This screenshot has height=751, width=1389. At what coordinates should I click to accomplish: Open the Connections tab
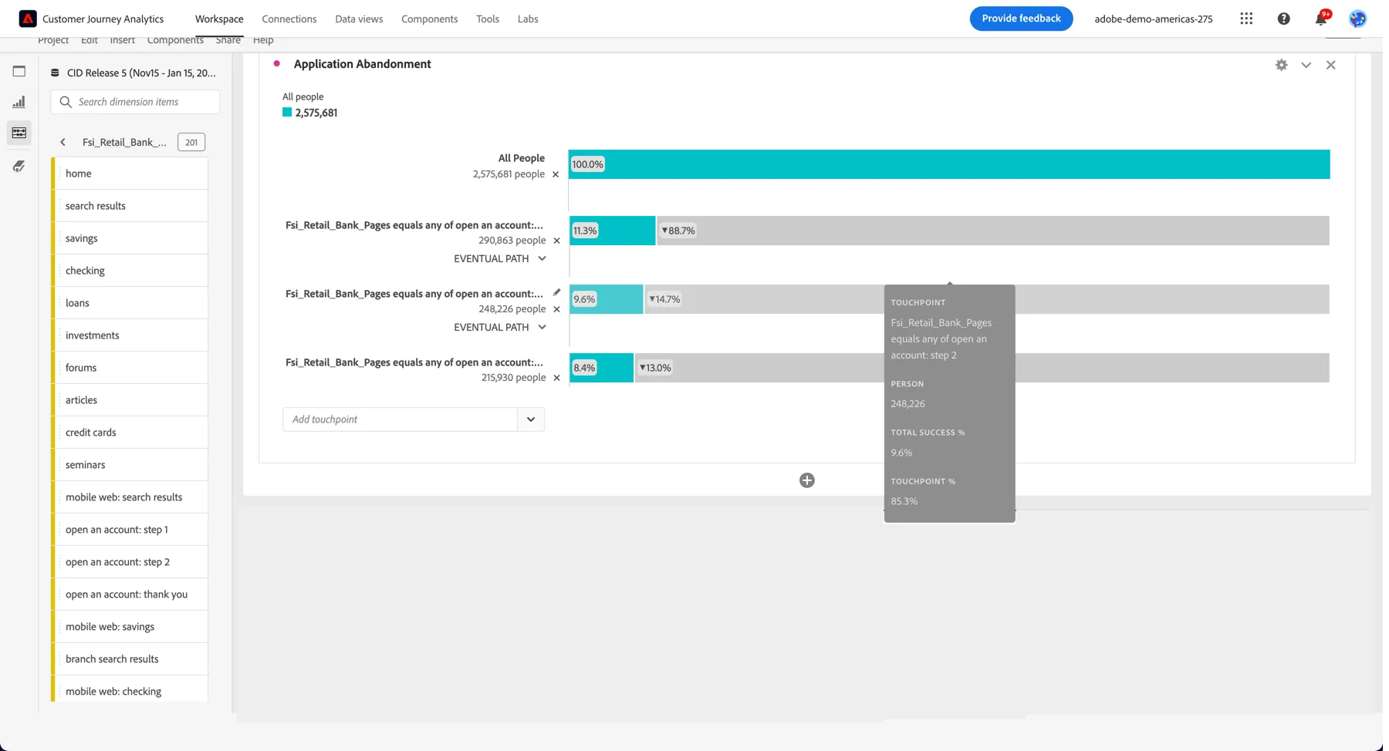[289, 19]
